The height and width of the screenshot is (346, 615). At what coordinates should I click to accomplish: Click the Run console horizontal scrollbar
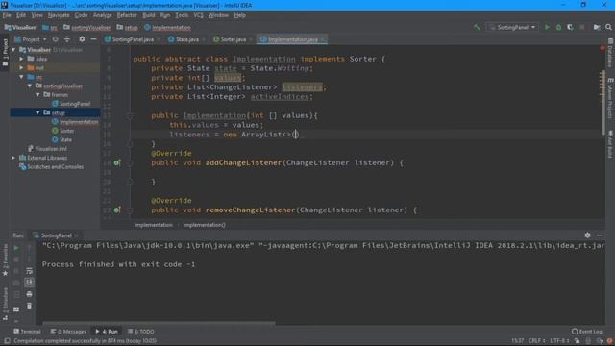159,323
